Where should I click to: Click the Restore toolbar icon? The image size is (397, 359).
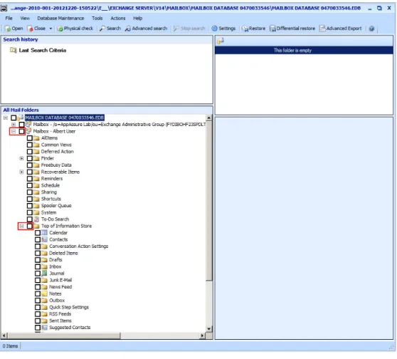[x=245, y=28]
